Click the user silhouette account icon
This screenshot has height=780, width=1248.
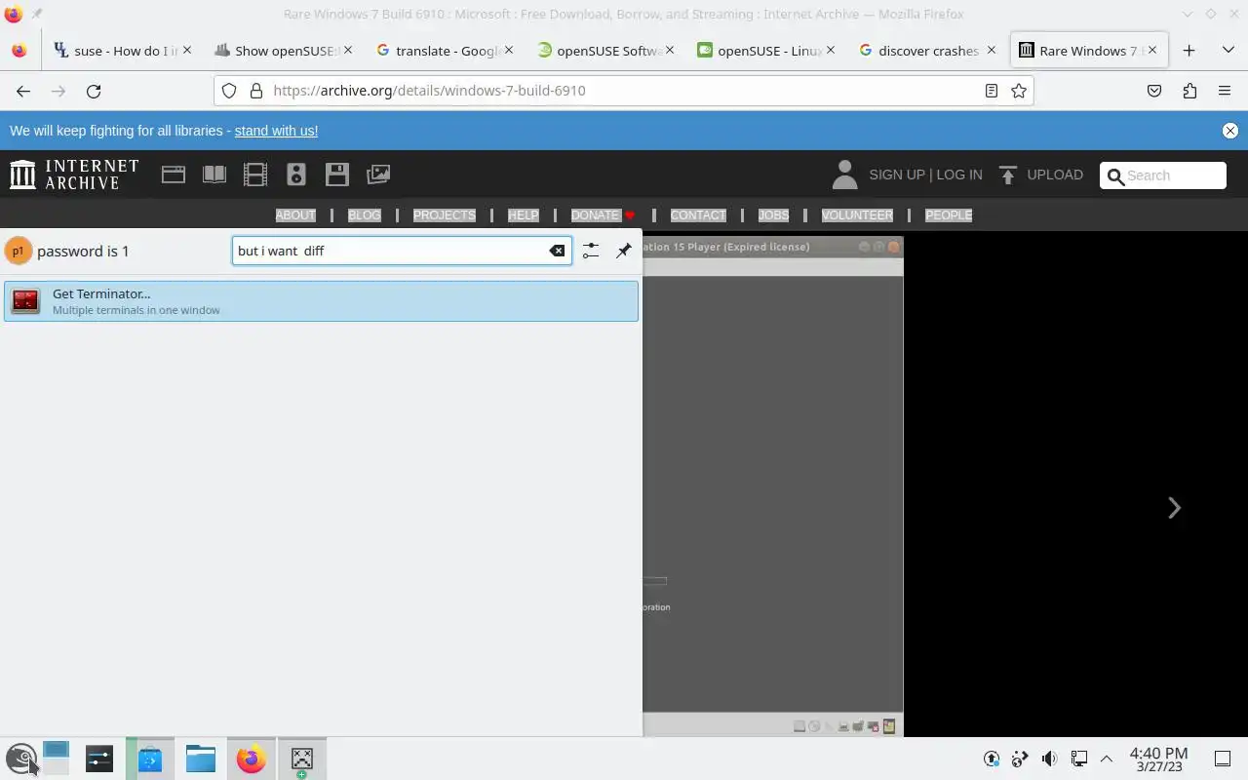tap(844, 175)
